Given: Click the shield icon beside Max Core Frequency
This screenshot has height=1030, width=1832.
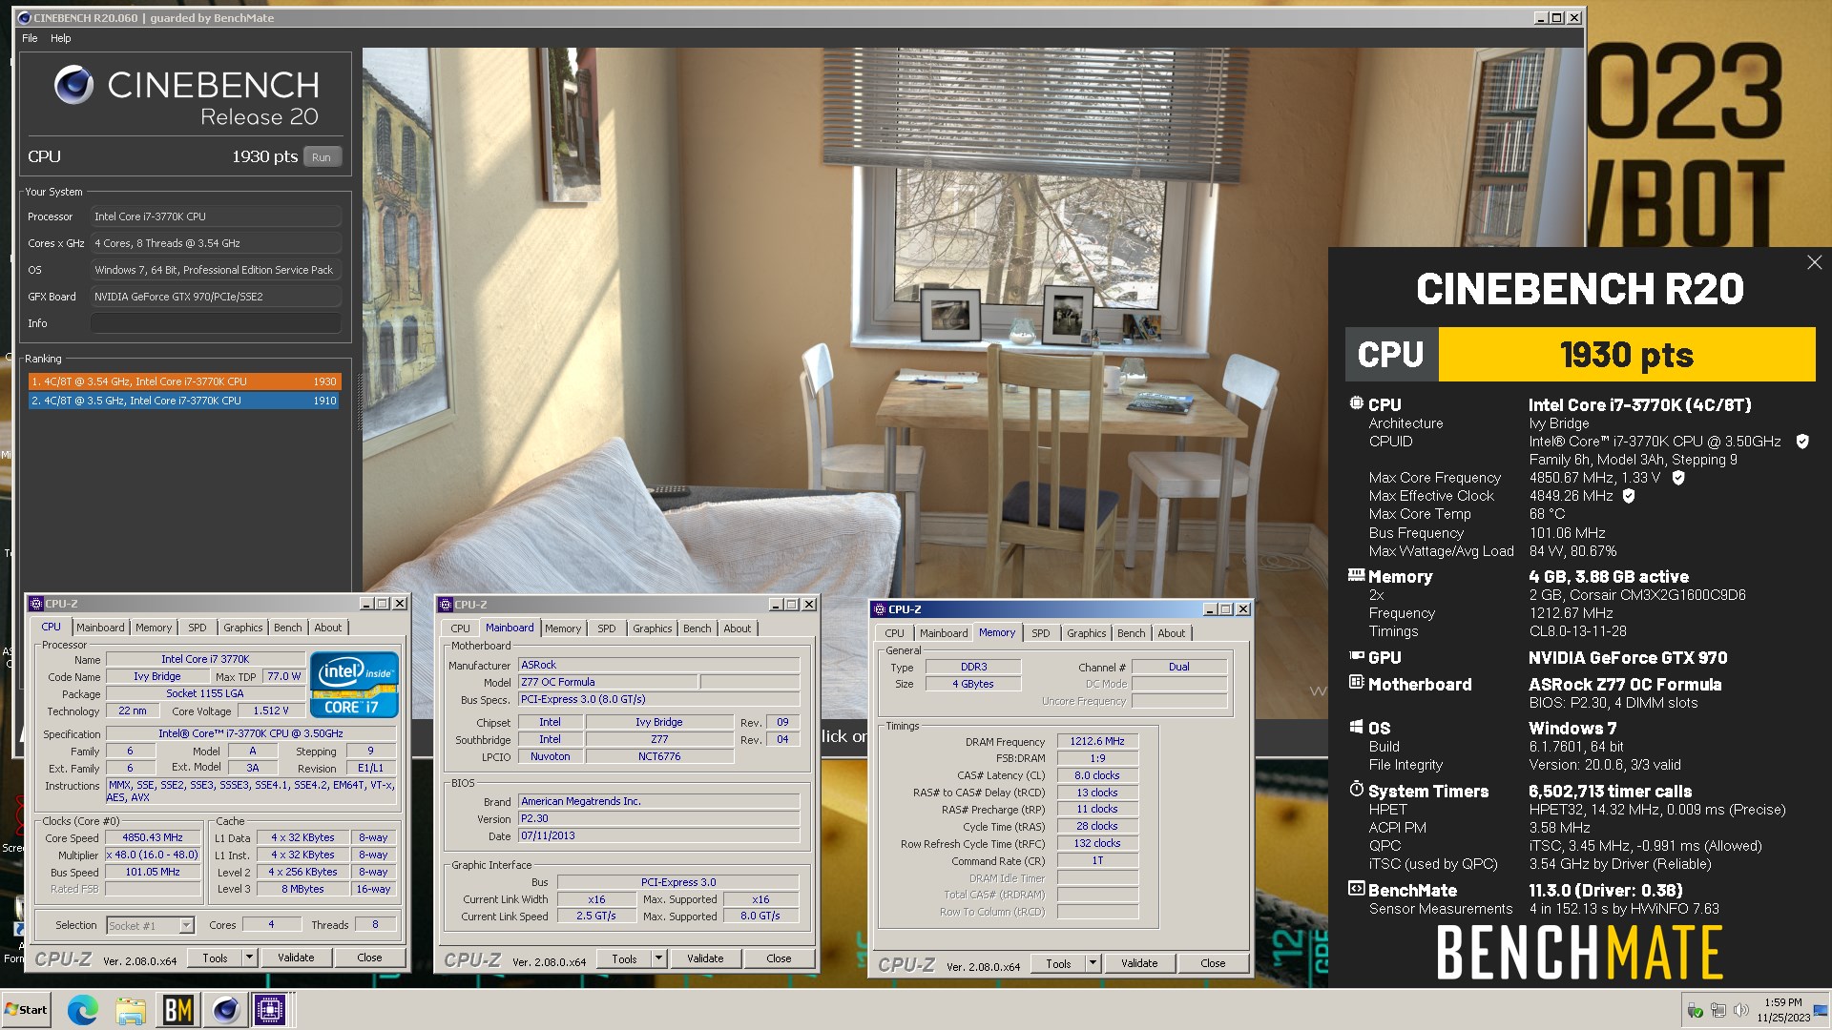Looking at the screenshot, I should click(1678, 478).
